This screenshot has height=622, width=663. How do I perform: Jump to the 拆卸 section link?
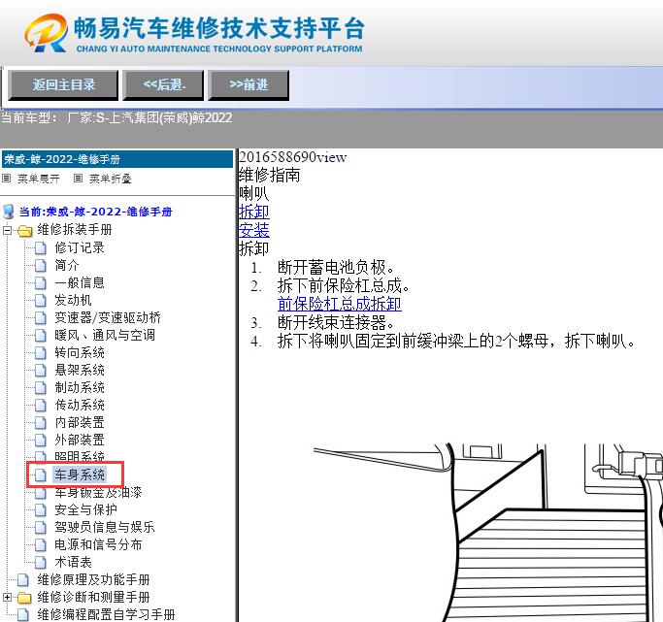click(253, 212)
